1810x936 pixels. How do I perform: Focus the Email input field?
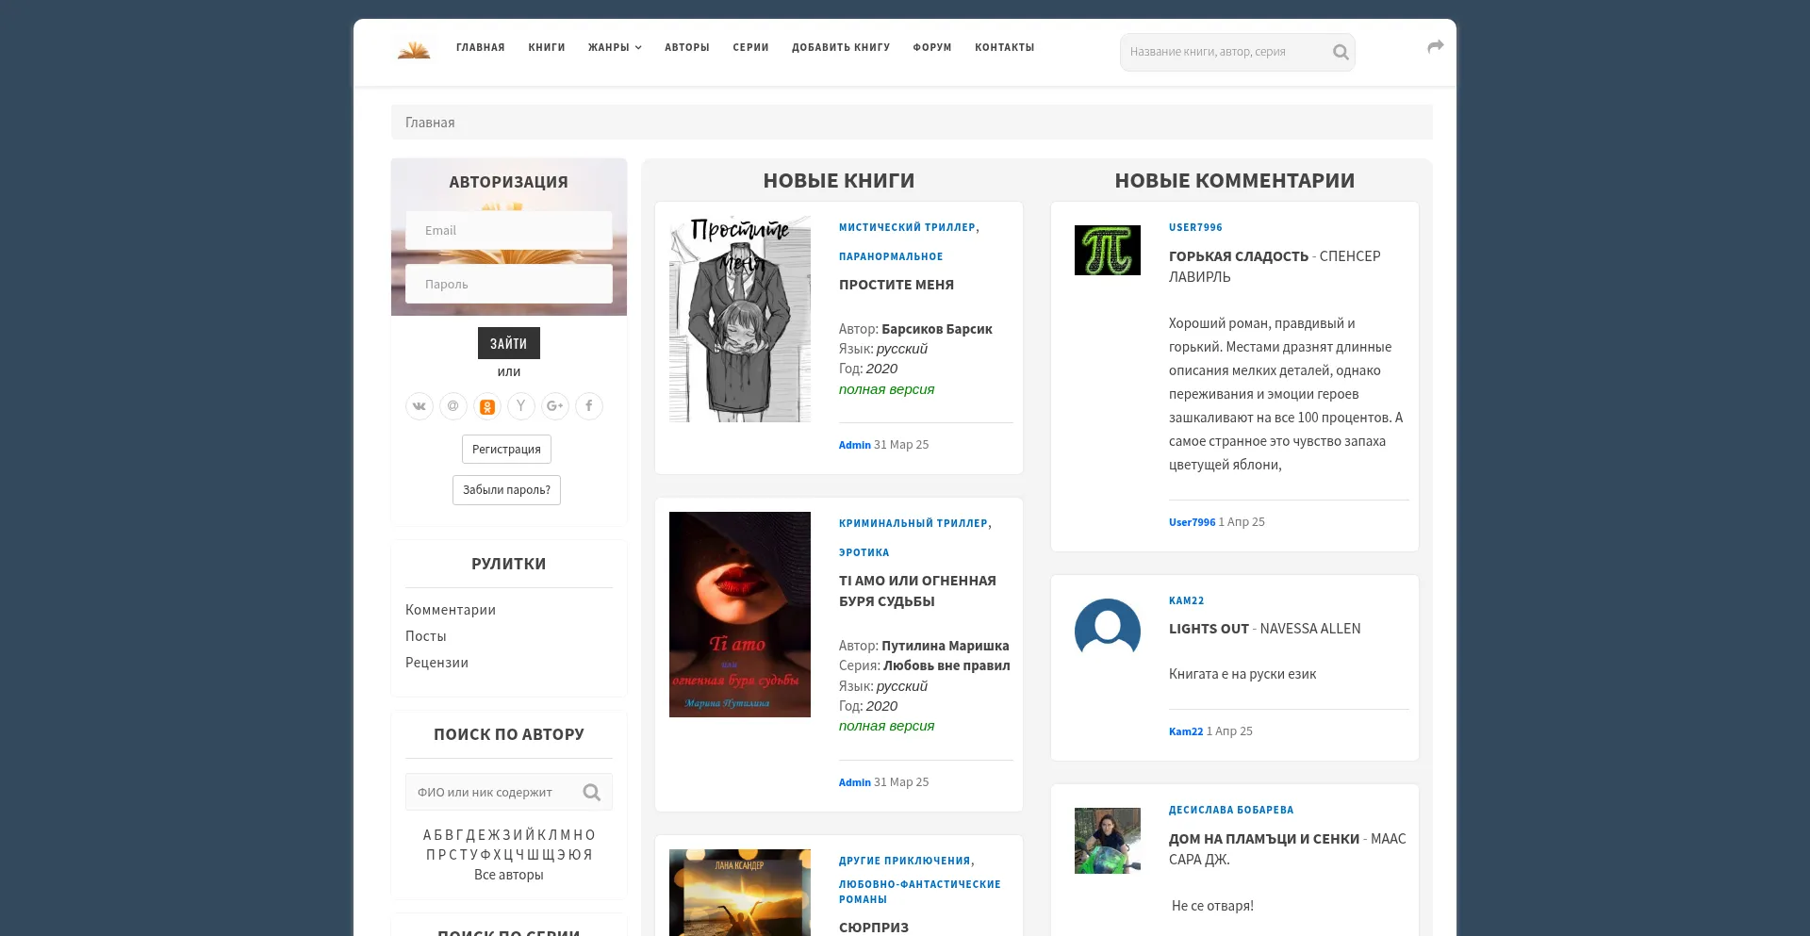[x=509, y=231]
